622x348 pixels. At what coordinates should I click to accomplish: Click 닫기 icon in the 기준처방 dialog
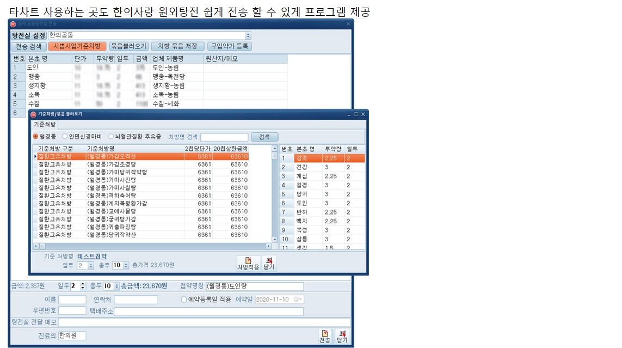[269, 263]
